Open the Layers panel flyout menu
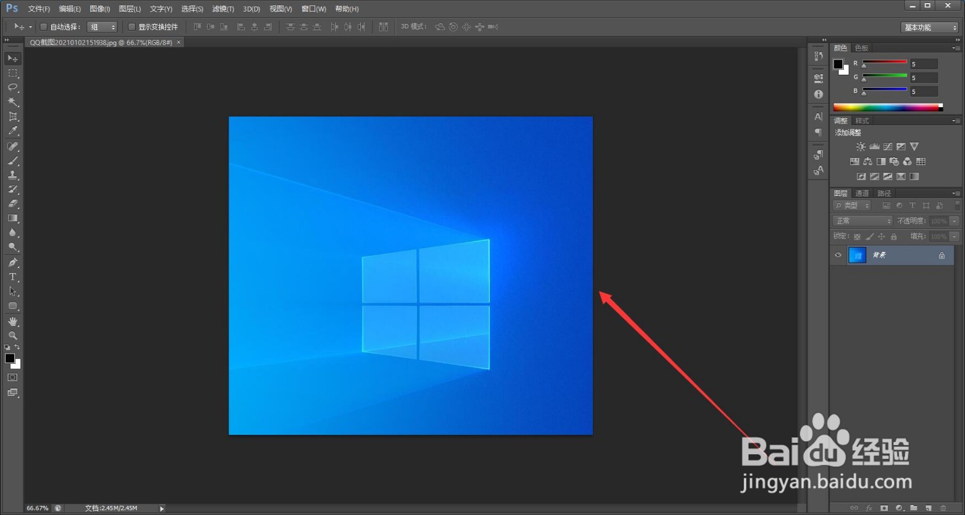Image resolution: width=965 pixels, height=515 pixels. click(956, 193)
